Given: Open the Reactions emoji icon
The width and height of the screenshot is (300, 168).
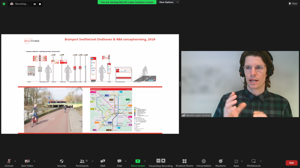Looking at the screenshot, I should (221, 161).
